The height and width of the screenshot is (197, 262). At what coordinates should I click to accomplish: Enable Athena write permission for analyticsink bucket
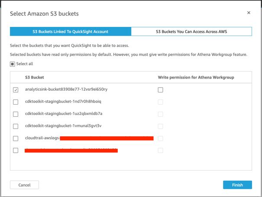tap(160, 90)
